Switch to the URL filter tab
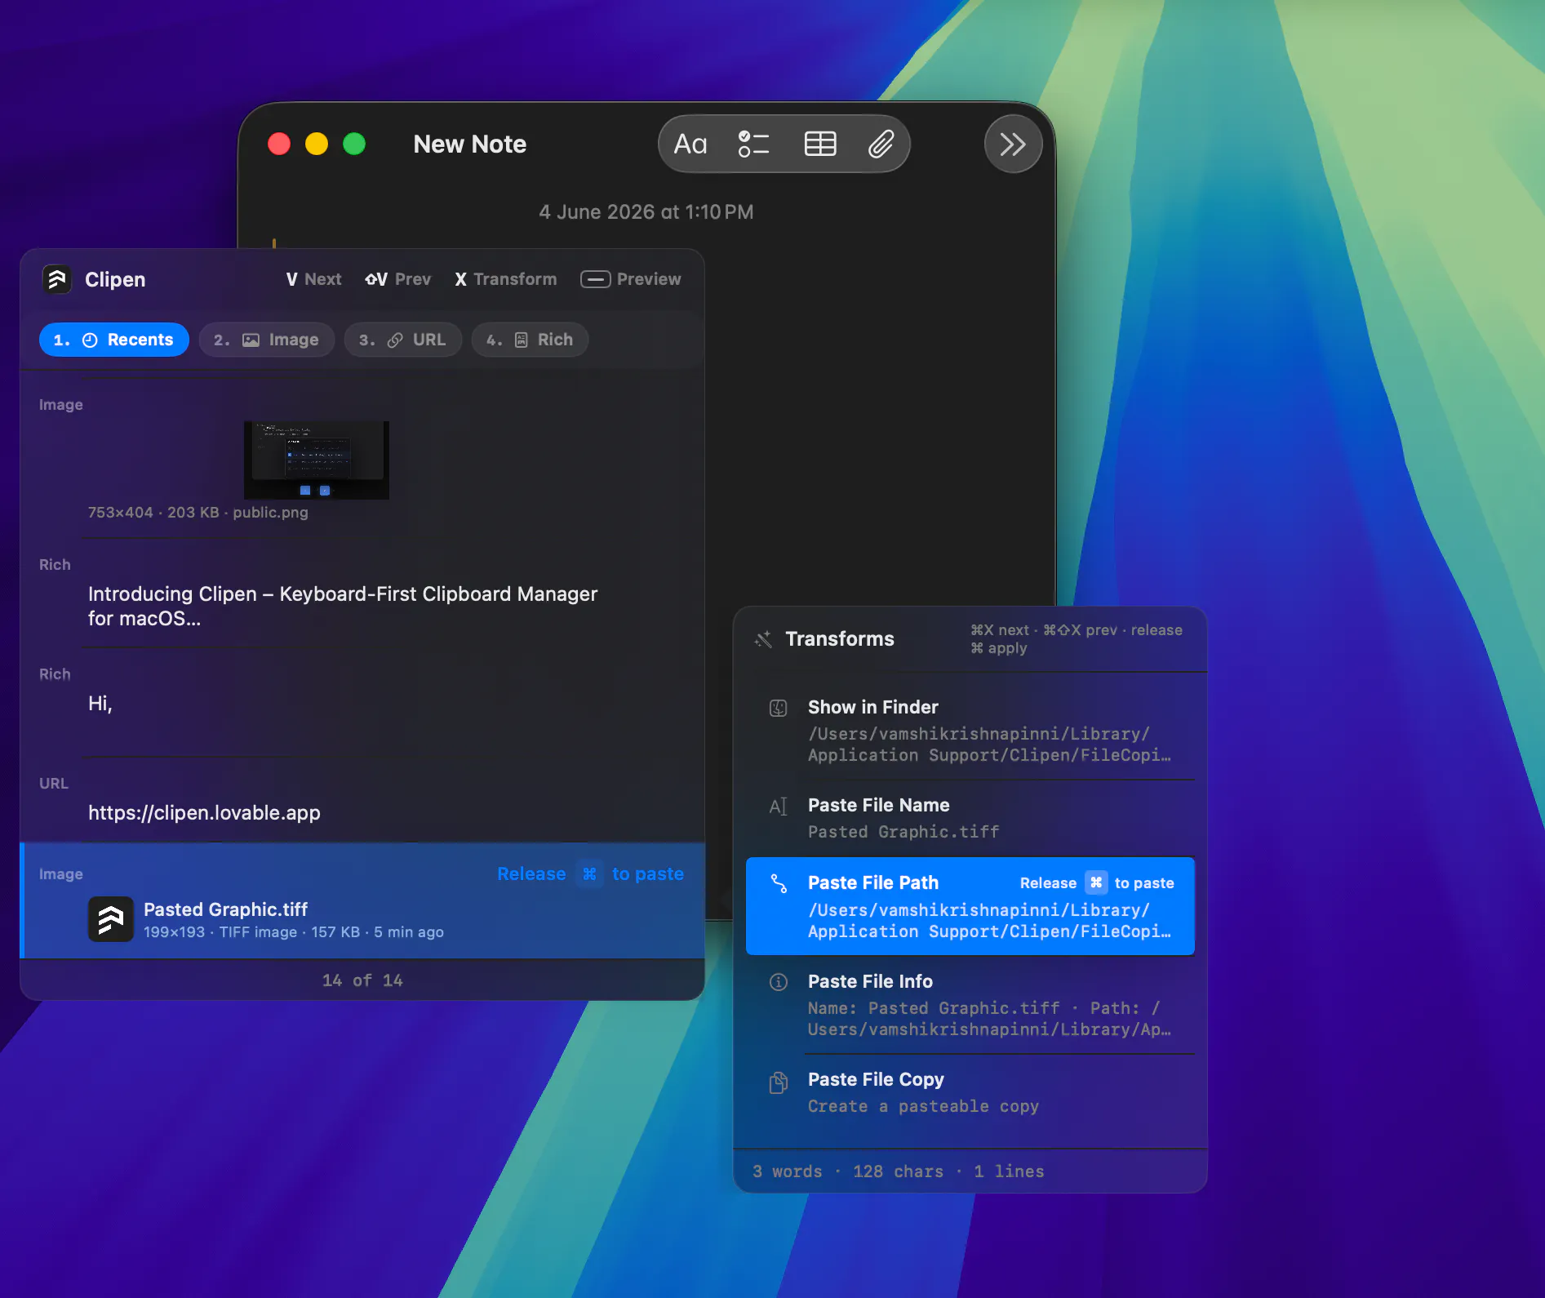The image size is (1545, 1298). pyautogui.click(x=403, y=340)
